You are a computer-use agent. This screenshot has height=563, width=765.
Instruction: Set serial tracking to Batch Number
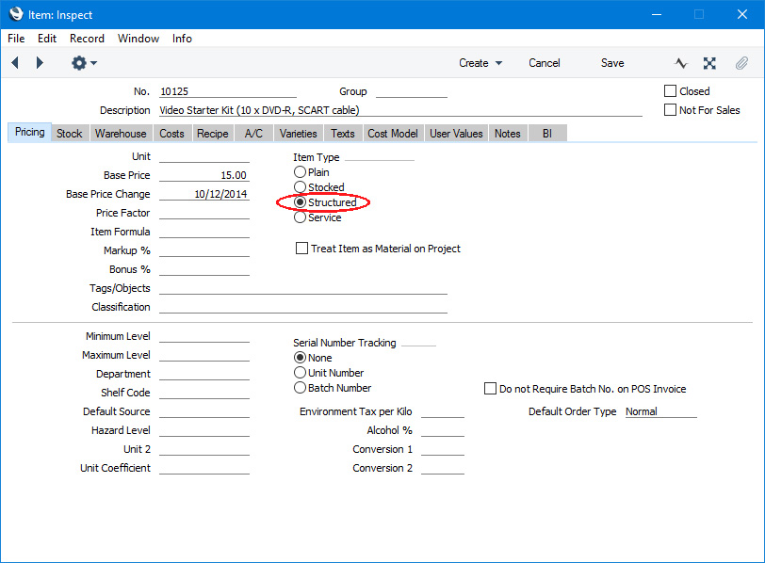click(300, 388)
